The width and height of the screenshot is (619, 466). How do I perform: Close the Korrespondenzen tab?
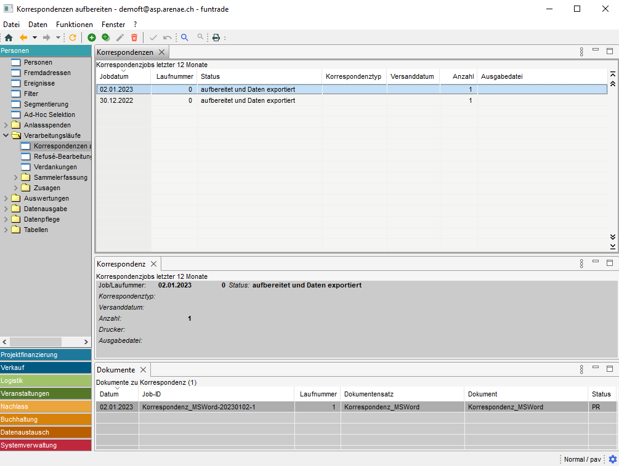tap(161, 52)
